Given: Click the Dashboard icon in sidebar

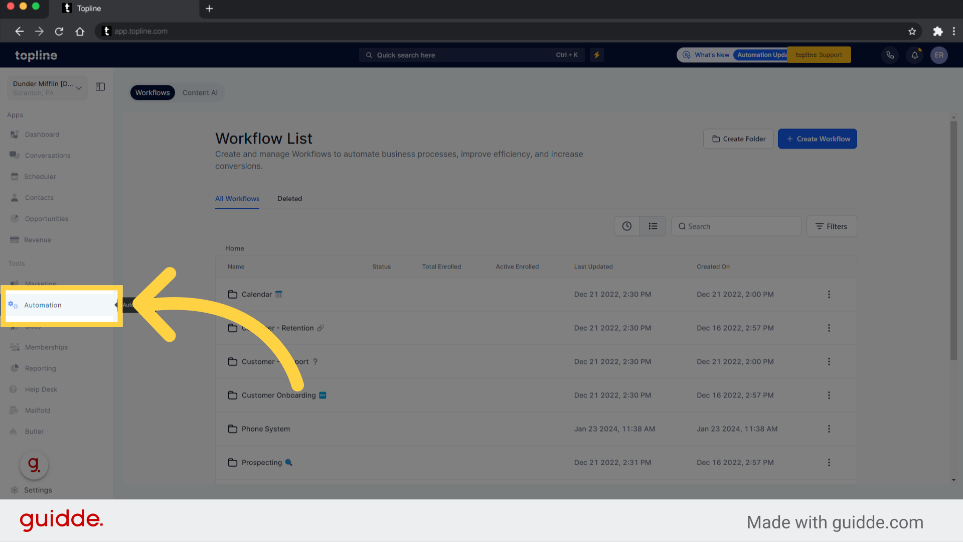Looking at the screenshot, I should click(x=15, y=134).
